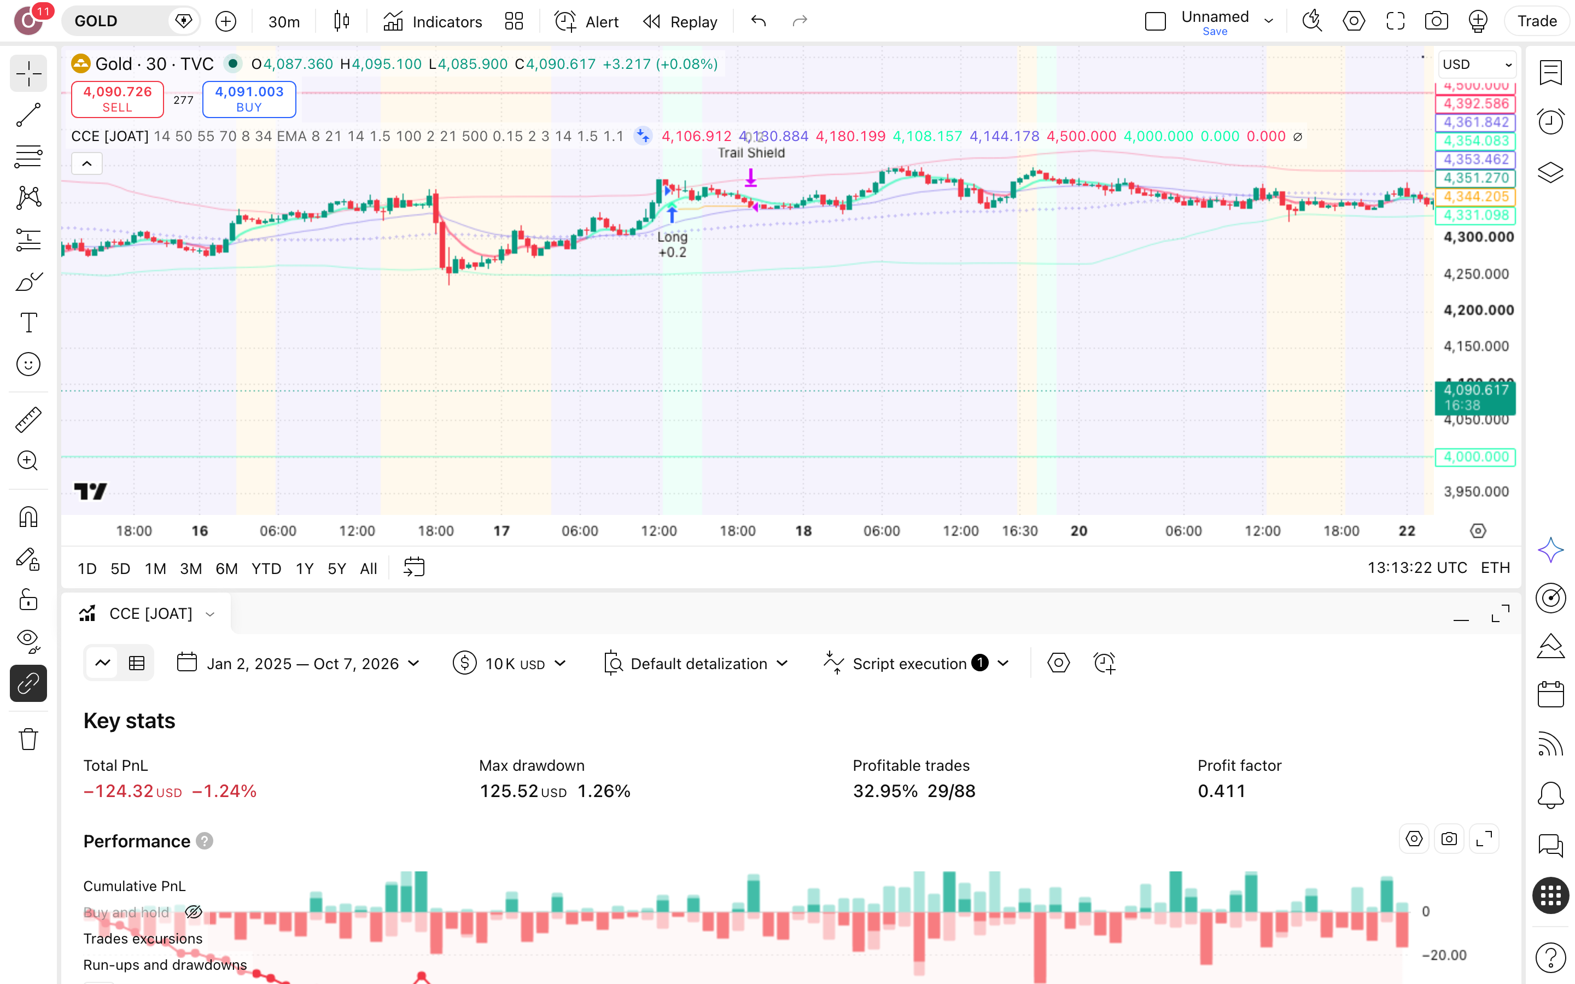Click the 4,000.000 green price line label

point(1475,457)
